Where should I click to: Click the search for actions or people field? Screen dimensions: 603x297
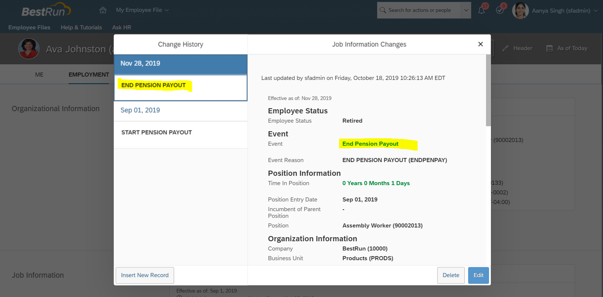pyautogui.click(x=419, y=10)
